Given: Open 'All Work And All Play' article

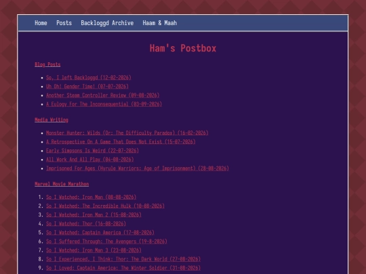Looking at the screenshot, I should point(90,160).
